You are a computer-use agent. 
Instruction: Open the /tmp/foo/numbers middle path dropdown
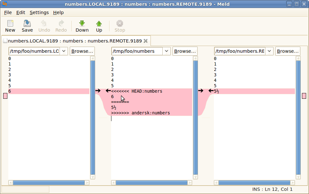[167, 51]
